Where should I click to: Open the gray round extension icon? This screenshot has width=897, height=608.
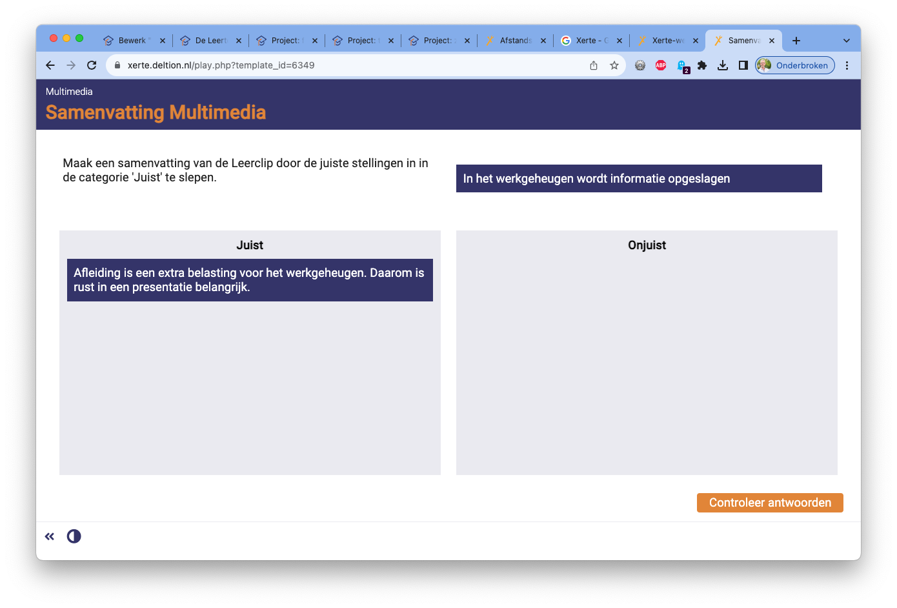[640, 65]
